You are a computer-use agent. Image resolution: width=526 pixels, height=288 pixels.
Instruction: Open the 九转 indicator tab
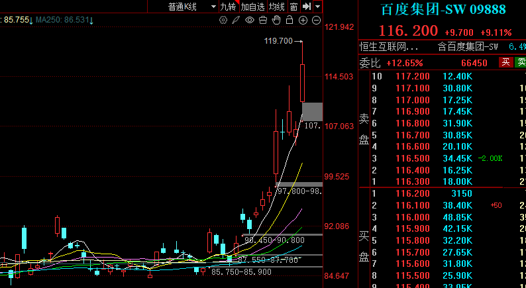point(227,7)
